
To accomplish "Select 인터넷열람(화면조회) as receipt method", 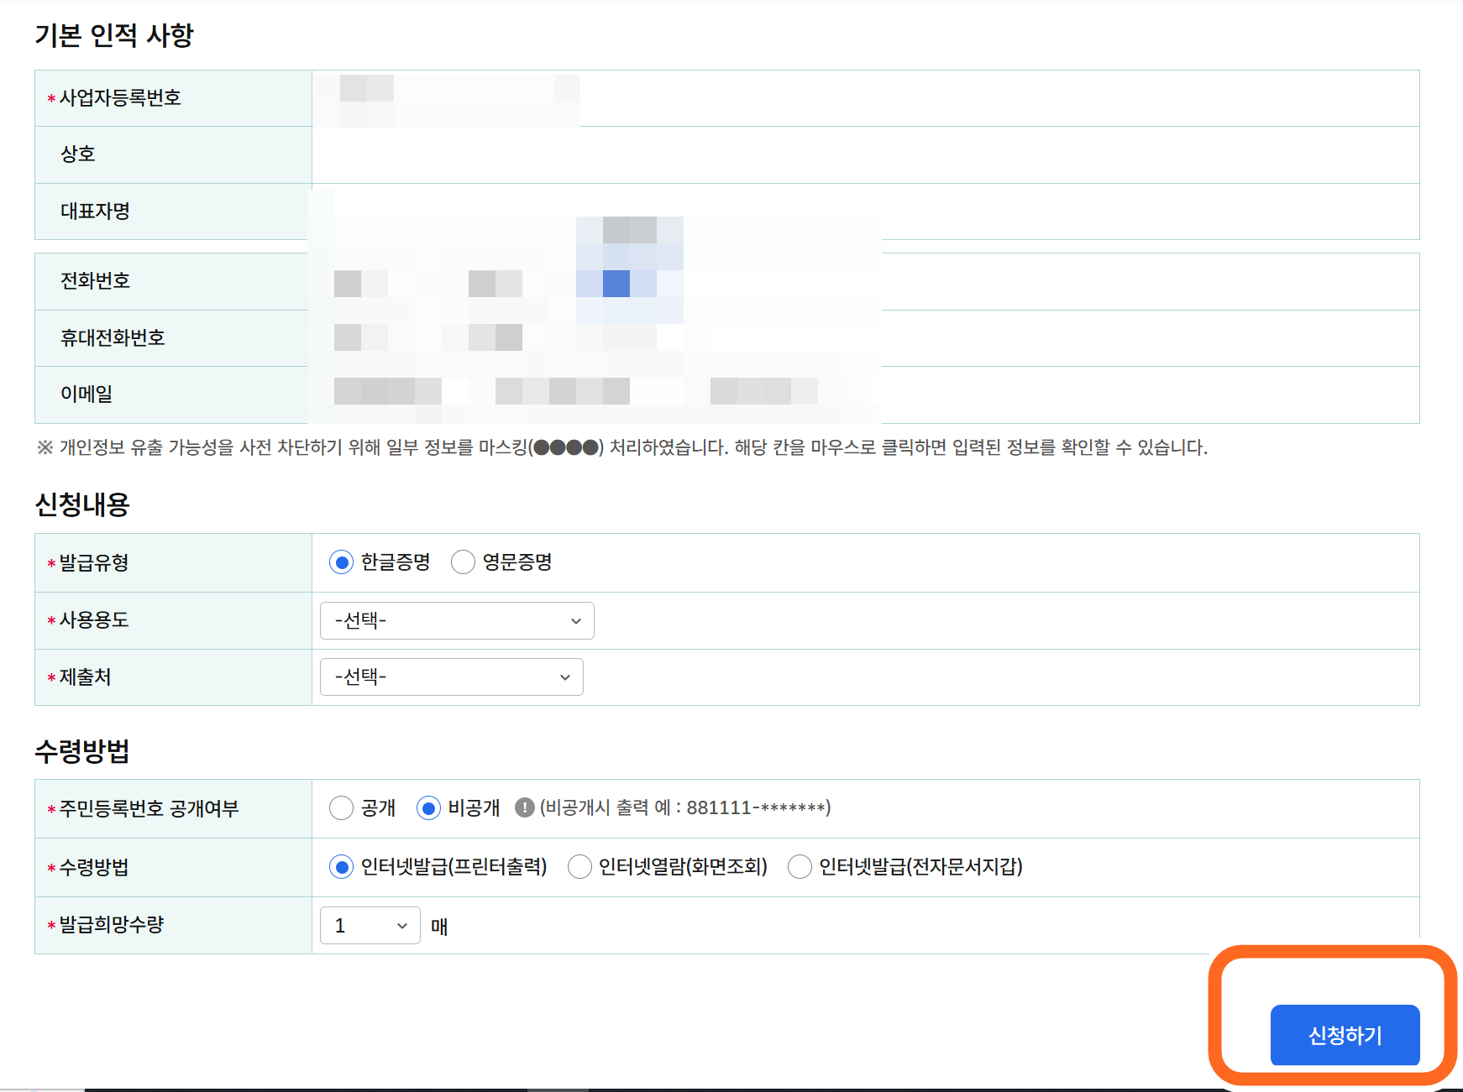I will point(579,867).
